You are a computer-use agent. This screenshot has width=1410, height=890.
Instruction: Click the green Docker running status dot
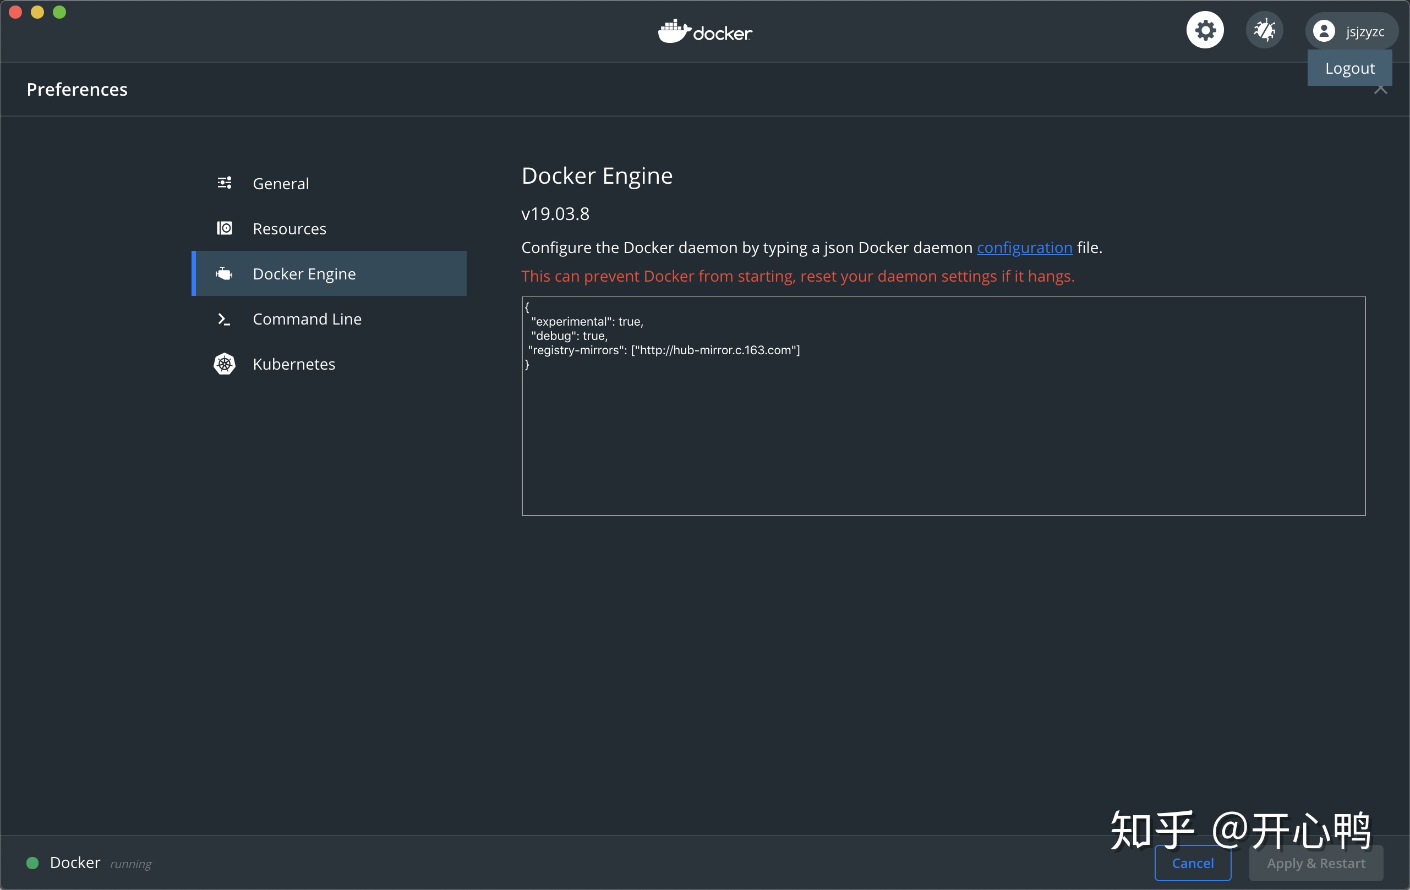[x=33, y=863]
